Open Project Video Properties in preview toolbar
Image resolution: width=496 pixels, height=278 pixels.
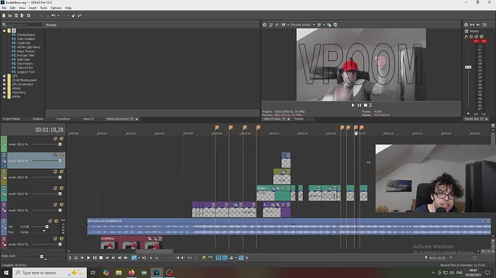pos(265,24)
